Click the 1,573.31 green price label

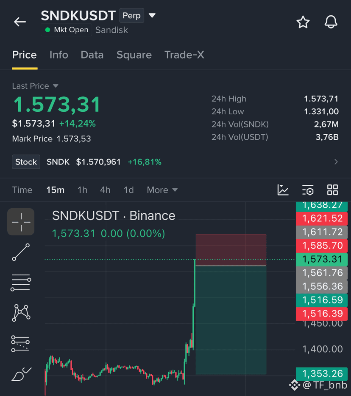click(x=322, y=259)
